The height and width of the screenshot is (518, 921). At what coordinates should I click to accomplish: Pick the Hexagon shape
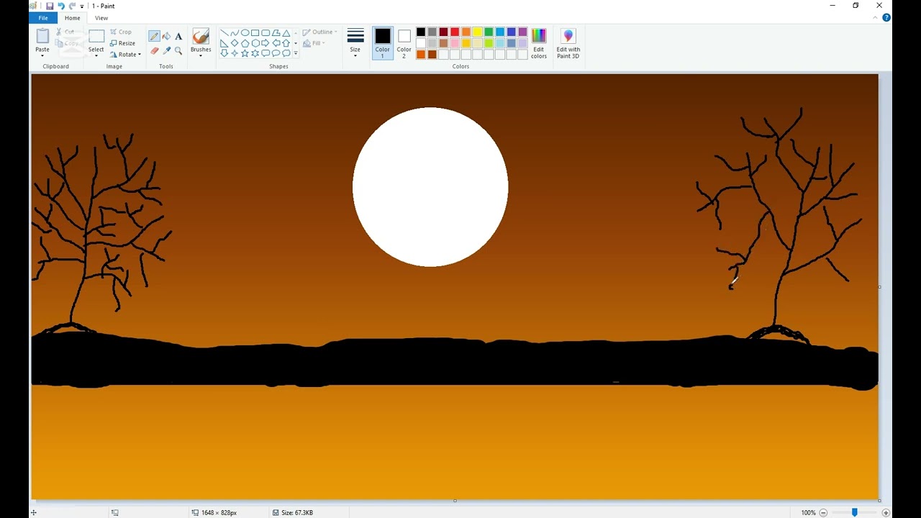255,43
